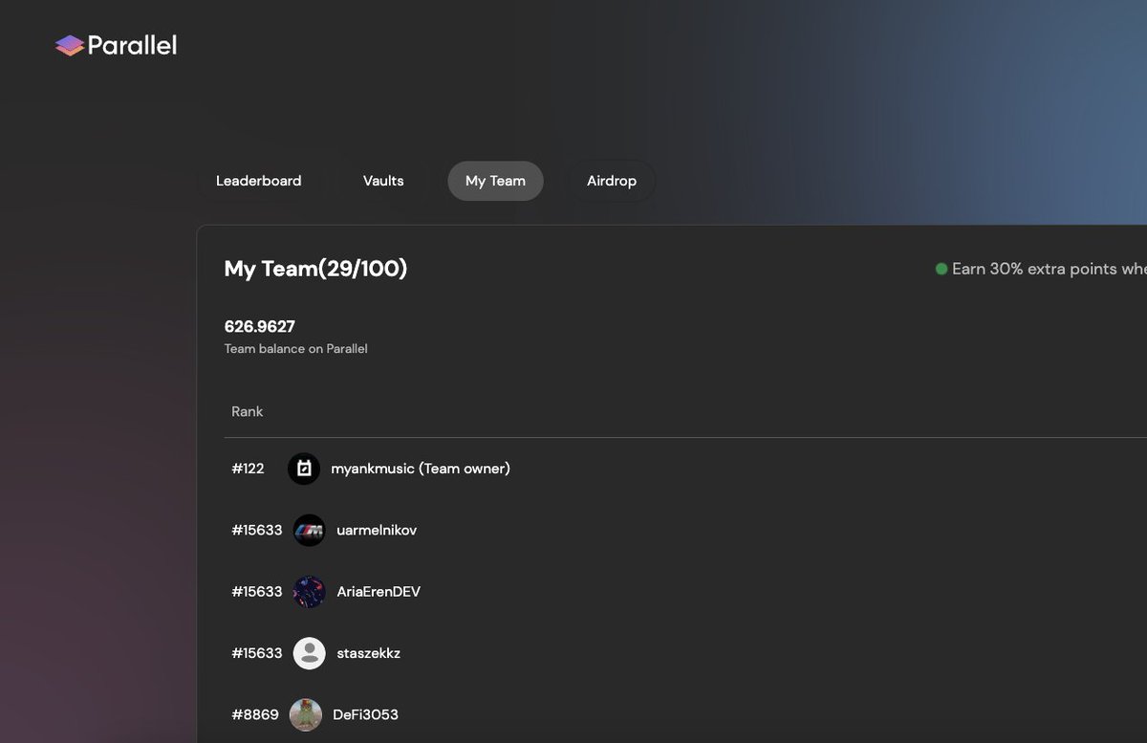The width and height of the screenshot is (1147, 743).
Task: Select the uarmelnikov username
Action: pyautogui.click(x=377, y=530)
